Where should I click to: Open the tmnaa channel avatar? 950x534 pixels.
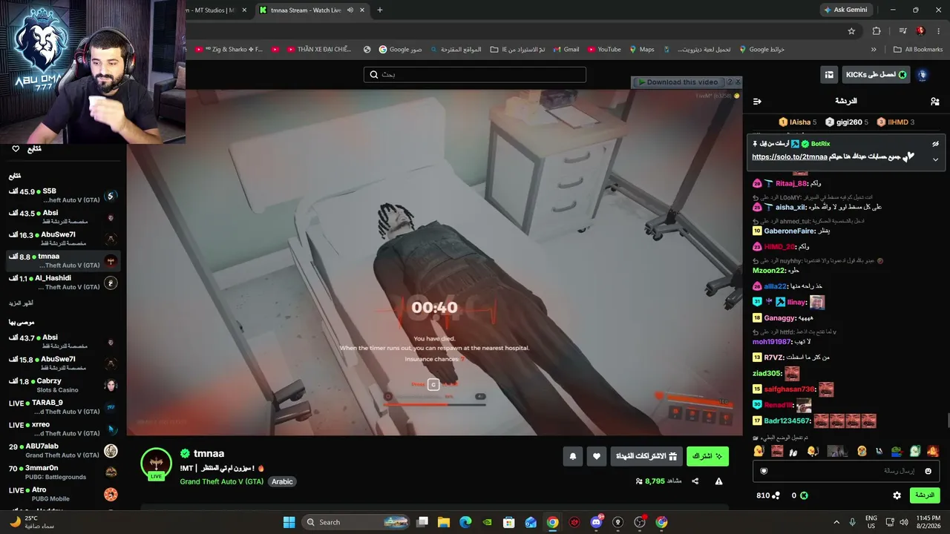(156, 463)
